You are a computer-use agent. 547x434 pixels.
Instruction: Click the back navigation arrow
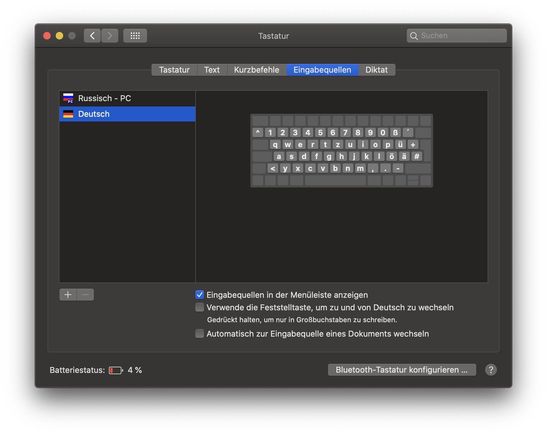tap(92, 36)
